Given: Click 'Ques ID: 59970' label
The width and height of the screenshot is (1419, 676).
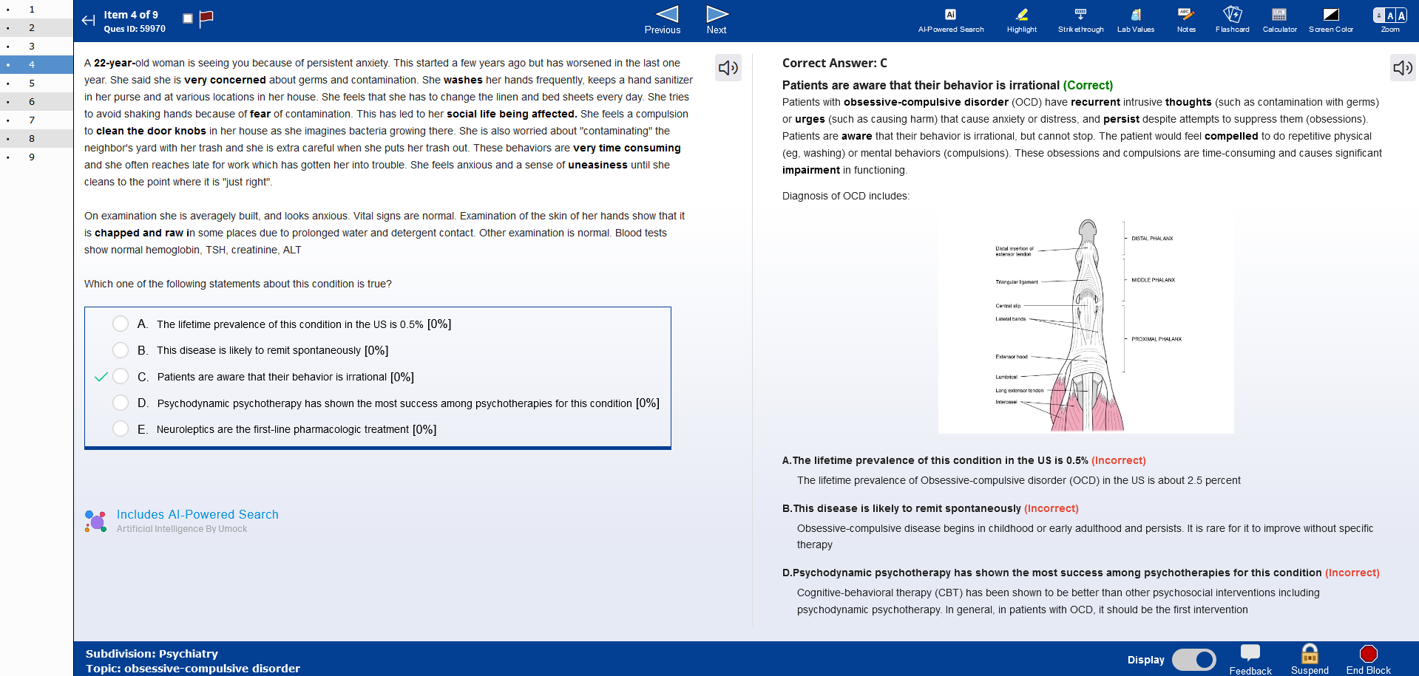Looking at the screenshot, I should [x=135, y=29].
